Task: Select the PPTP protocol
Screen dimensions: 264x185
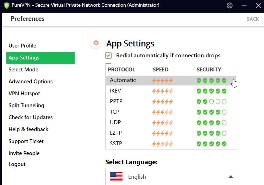Action: pos(171,102)
